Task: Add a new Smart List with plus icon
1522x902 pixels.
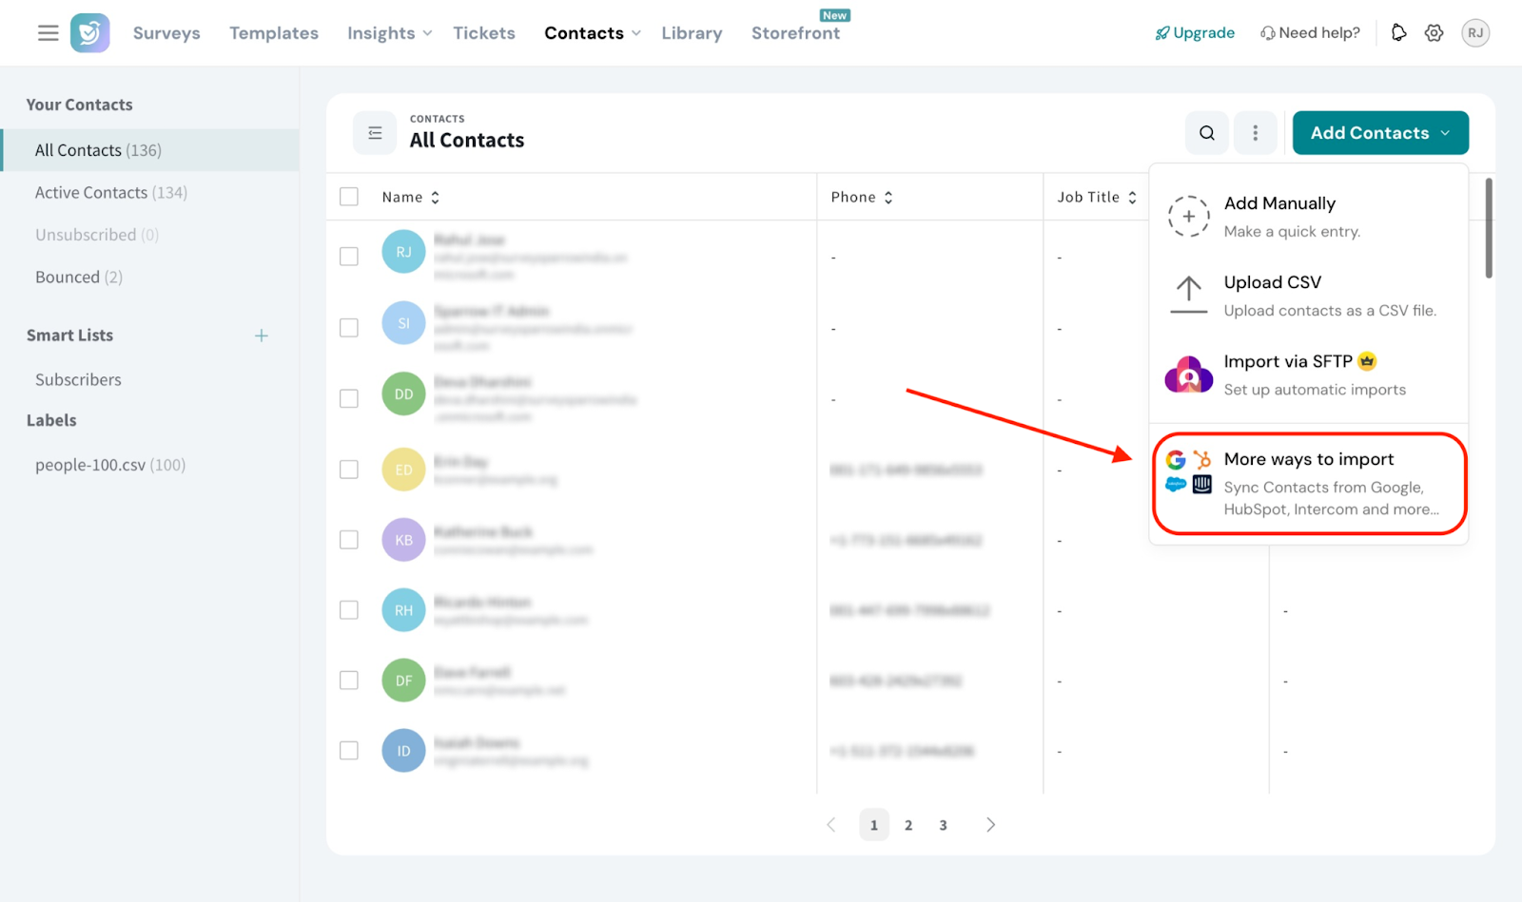Action: [262, 336]
